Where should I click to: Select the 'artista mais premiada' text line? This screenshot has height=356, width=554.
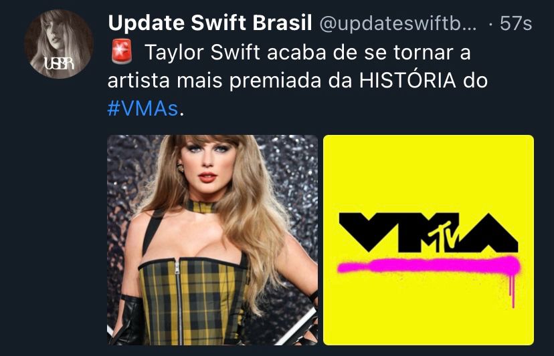pyautogui.click(x=215, y=81)
